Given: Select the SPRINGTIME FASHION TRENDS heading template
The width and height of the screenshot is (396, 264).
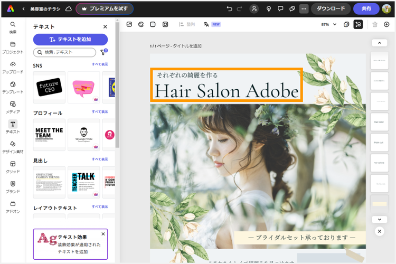Looking at the screenshot, I should (49, 182).
